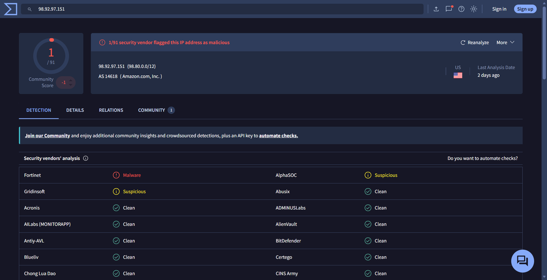Open the notifications chat icon

[x=449, y=9]
